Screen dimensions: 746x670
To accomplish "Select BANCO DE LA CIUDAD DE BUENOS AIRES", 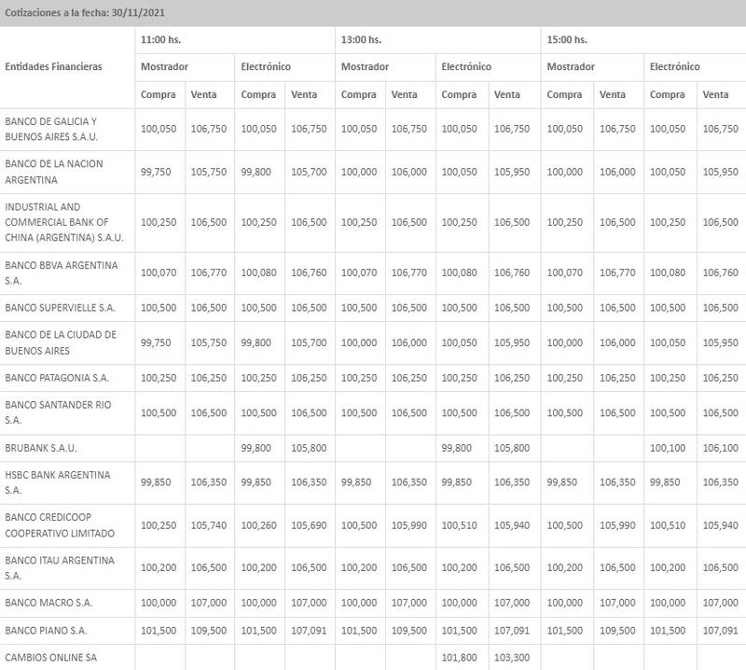I will click(x=61, y=342).
